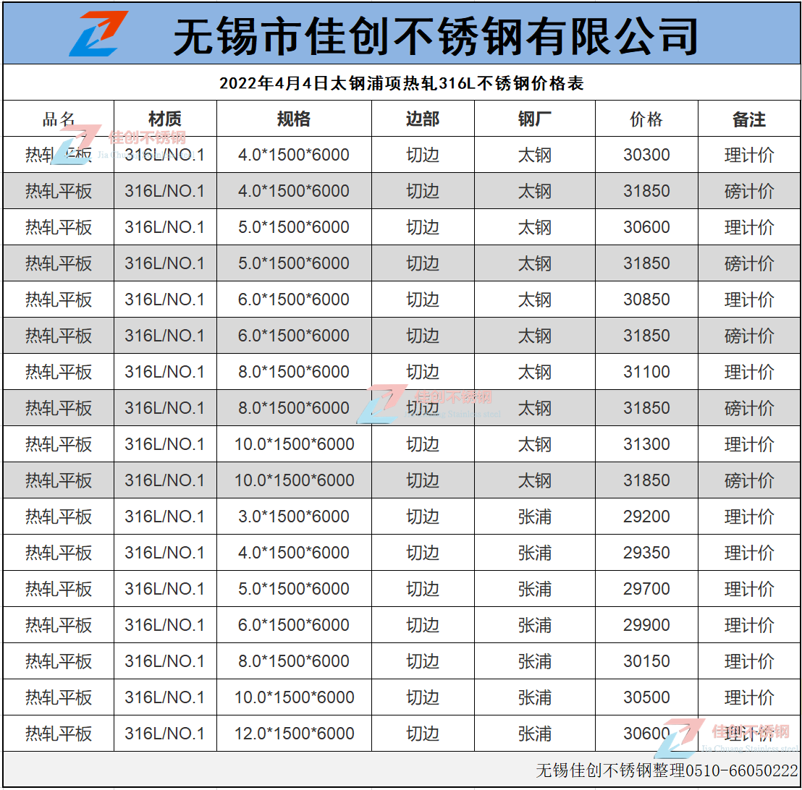Select the 钢厂 column header
Screen dimensions: 802x790
(534, 119)
